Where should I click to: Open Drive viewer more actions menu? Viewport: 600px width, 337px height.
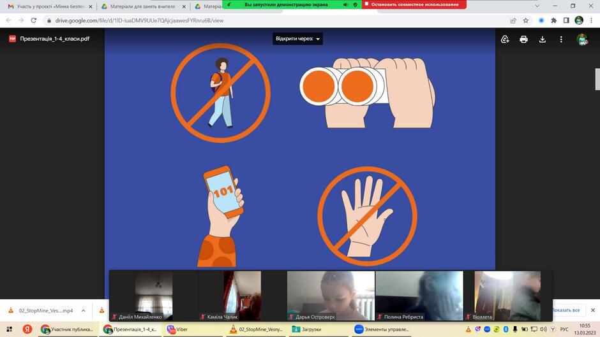(561, 39)
